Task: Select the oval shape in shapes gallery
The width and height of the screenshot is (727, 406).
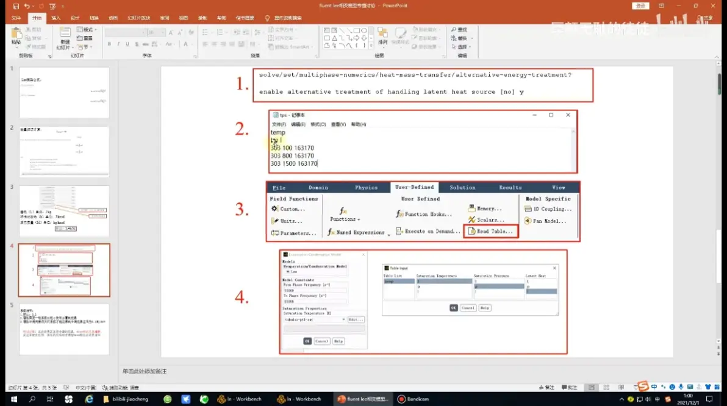Action: click(x=364, y=30)
